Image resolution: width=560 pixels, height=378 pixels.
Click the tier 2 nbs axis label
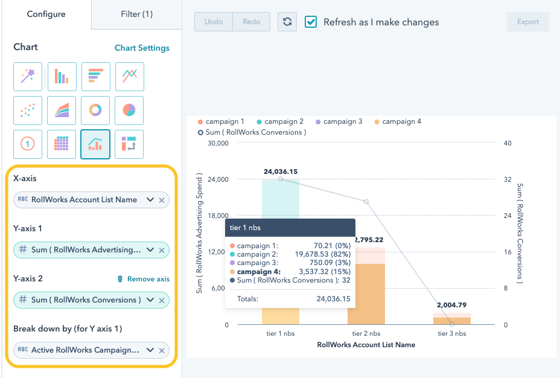pos(366,334)
